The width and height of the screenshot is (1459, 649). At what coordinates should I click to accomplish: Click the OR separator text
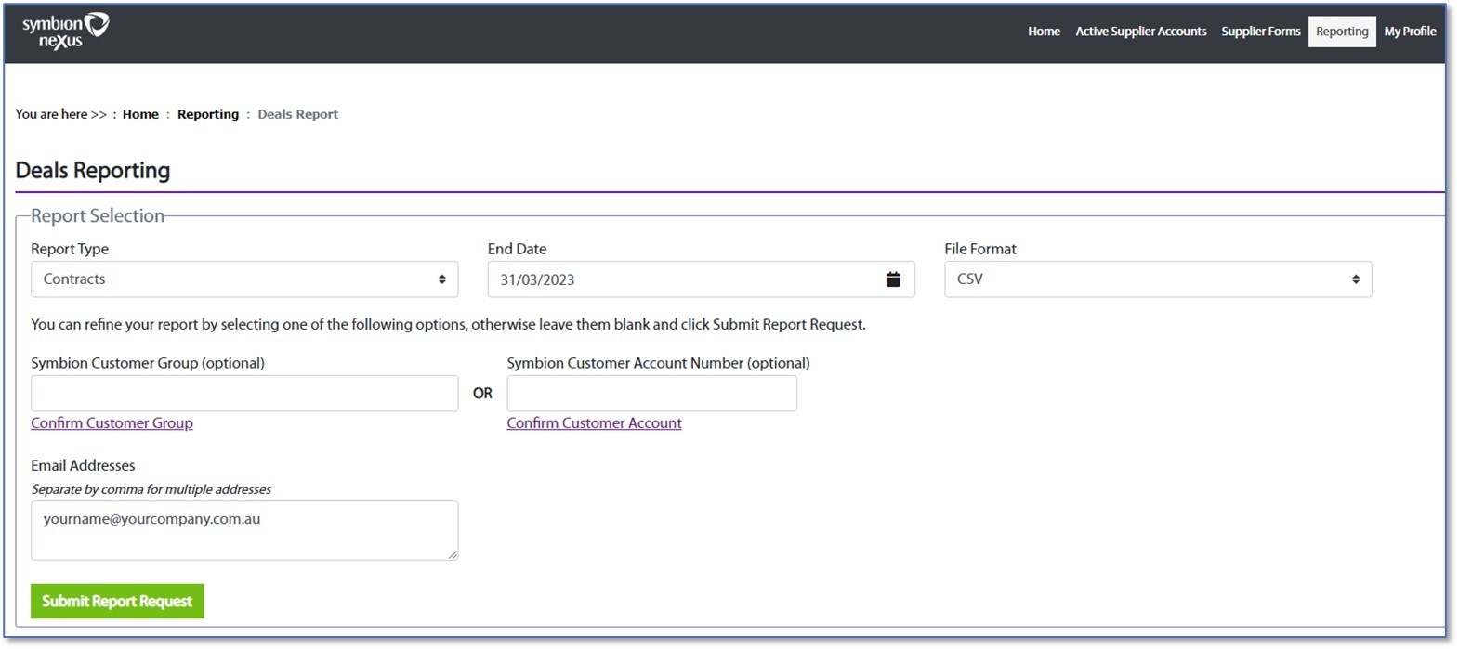(x=482, y=394)
